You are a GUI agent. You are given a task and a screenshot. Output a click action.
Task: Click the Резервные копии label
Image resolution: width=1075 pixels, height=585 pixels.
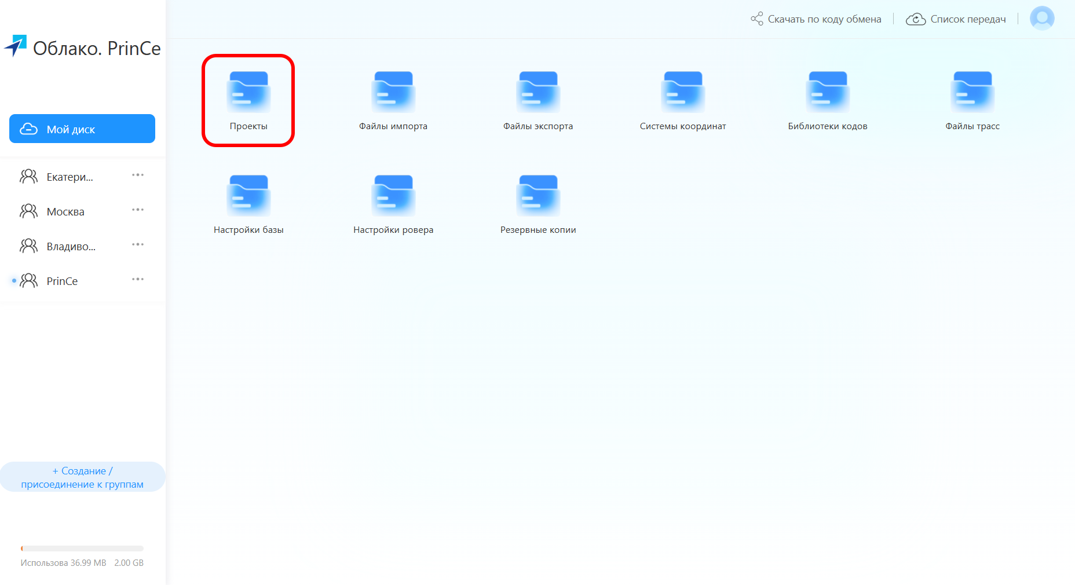click(538, 230)
